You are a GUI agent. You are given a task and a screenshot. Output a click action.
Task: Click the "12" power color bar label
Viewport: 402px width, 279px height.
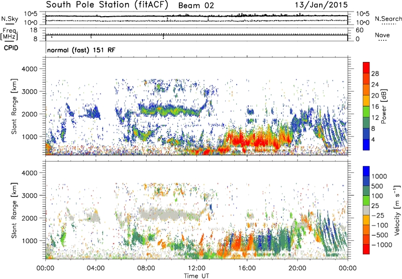pyautogui.click(x=375, y=118)
